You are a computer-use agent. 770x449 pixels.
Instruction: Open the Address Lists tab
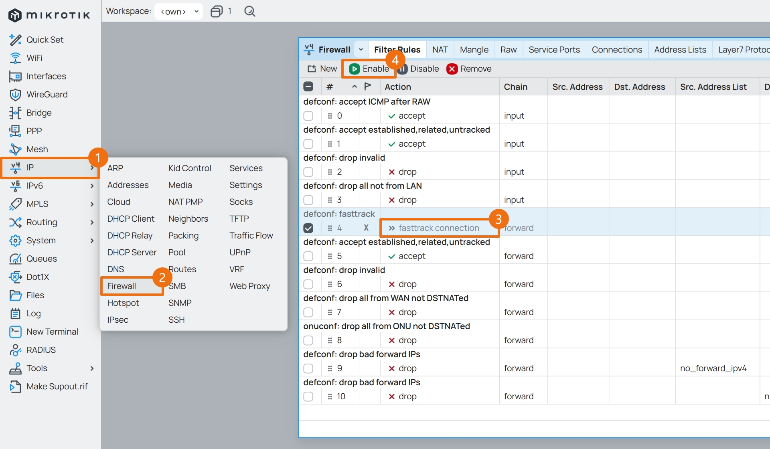(680, 50)
